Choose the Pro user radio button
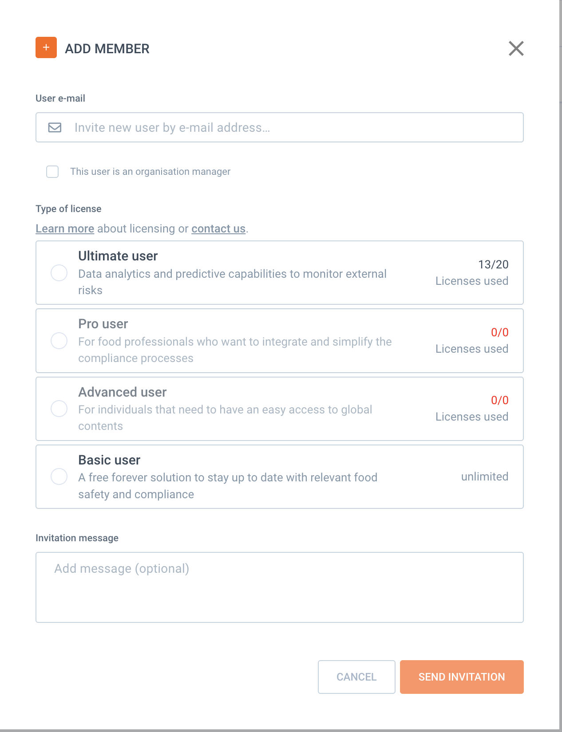This screenshot has width=562, height=732. (59, 341)
